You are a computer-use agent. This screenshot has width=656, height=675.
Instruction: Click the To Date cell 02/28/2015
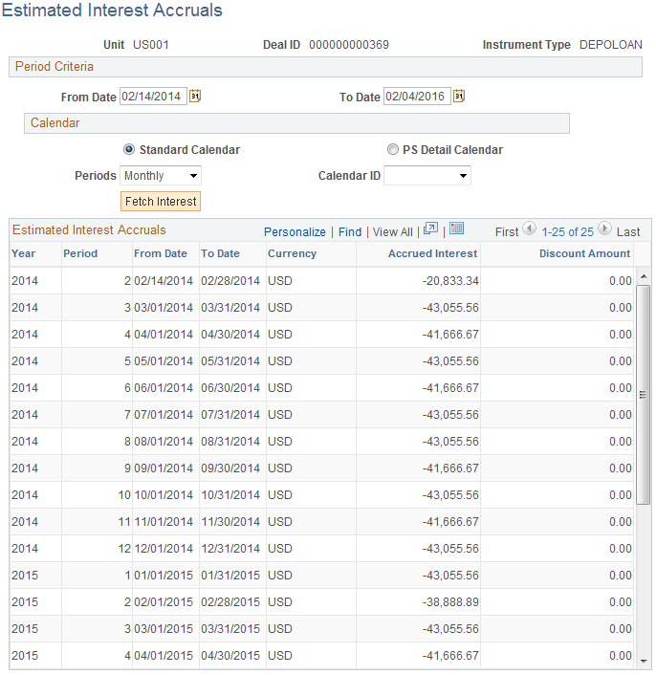point(230,601)
